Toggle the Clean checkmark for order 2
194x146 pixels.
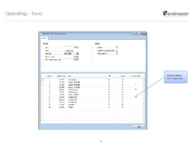pyautogui.click(x=123, y=82)
